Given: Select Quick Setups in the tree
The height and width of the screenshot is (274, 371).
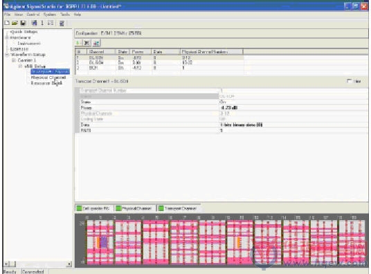Looking at the screenshot, I should click(24, 32).
